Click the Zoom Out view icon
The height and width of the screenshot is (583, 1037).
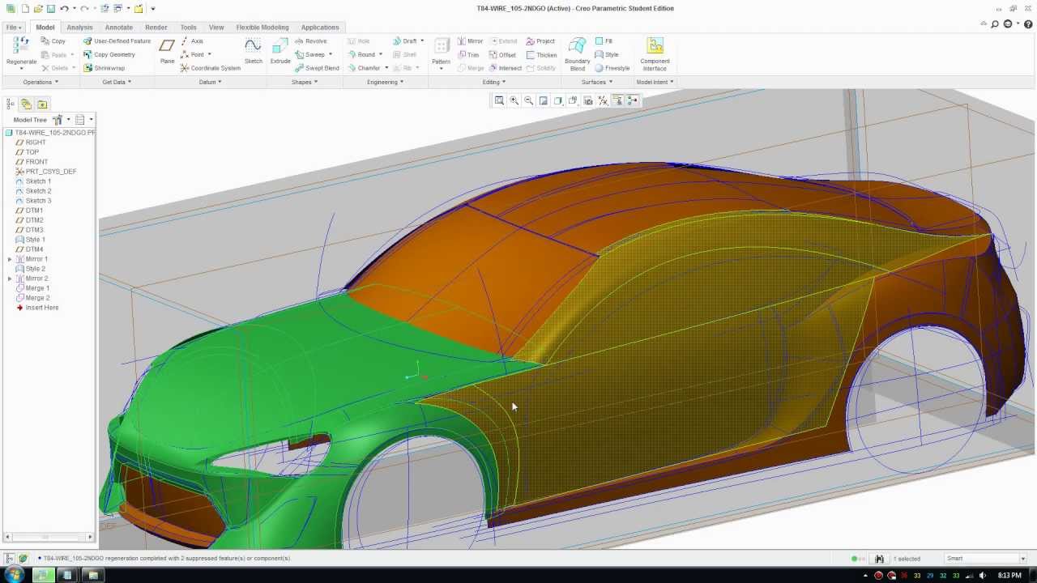528,100
